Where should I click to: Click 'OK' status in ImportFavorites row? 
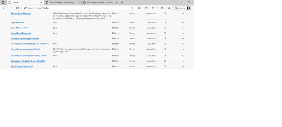(165, 23)
